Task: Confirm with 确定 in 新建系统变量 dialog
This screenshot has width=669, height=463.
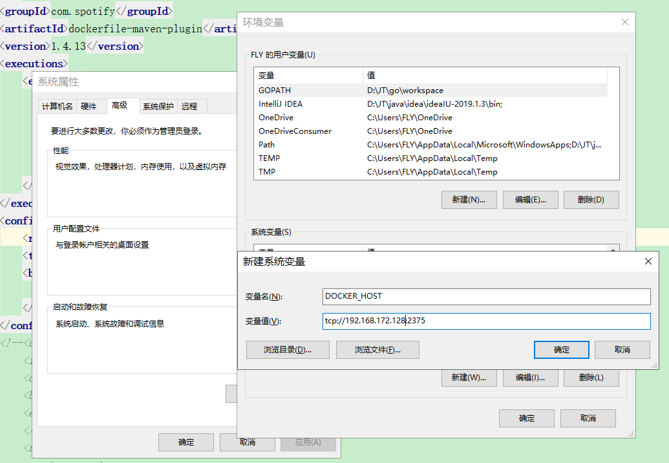Action: click(561, 349)
